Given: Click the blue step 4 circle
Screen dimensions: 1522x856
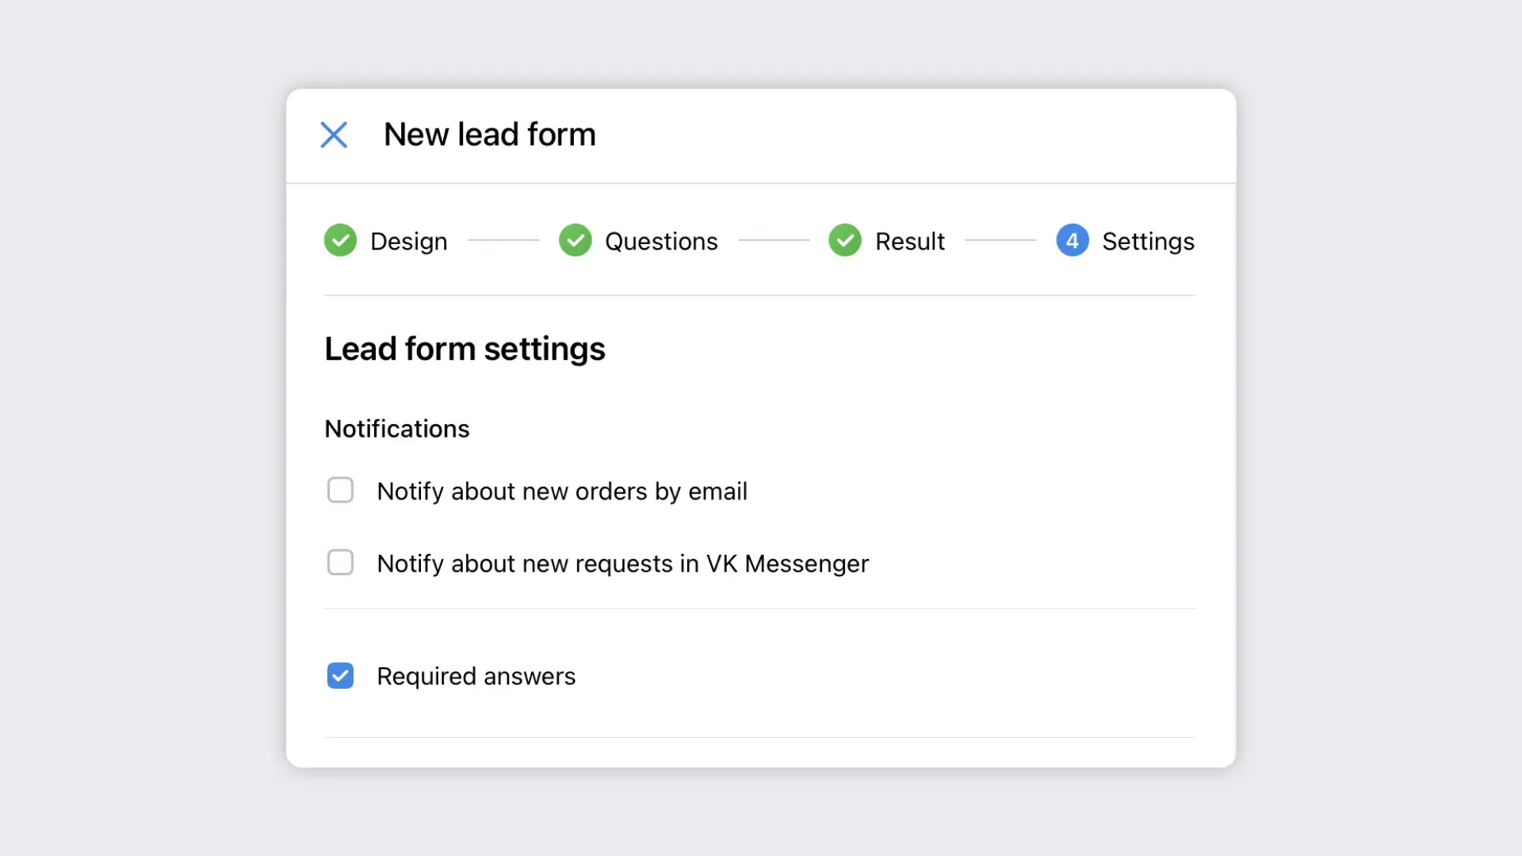Looking at the screenshot, I should click(x=1072, y=240).
